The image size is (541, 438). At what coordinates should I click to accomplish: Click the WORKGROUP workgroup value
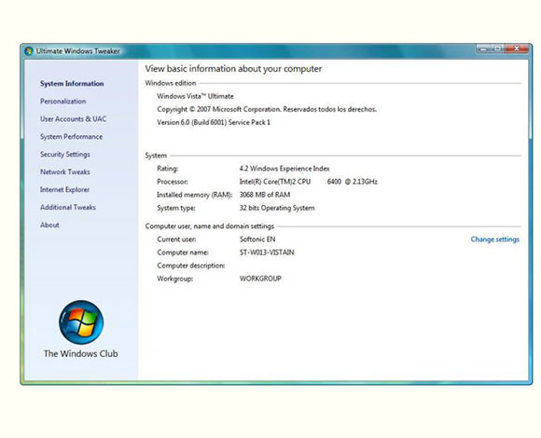[260, 279]
